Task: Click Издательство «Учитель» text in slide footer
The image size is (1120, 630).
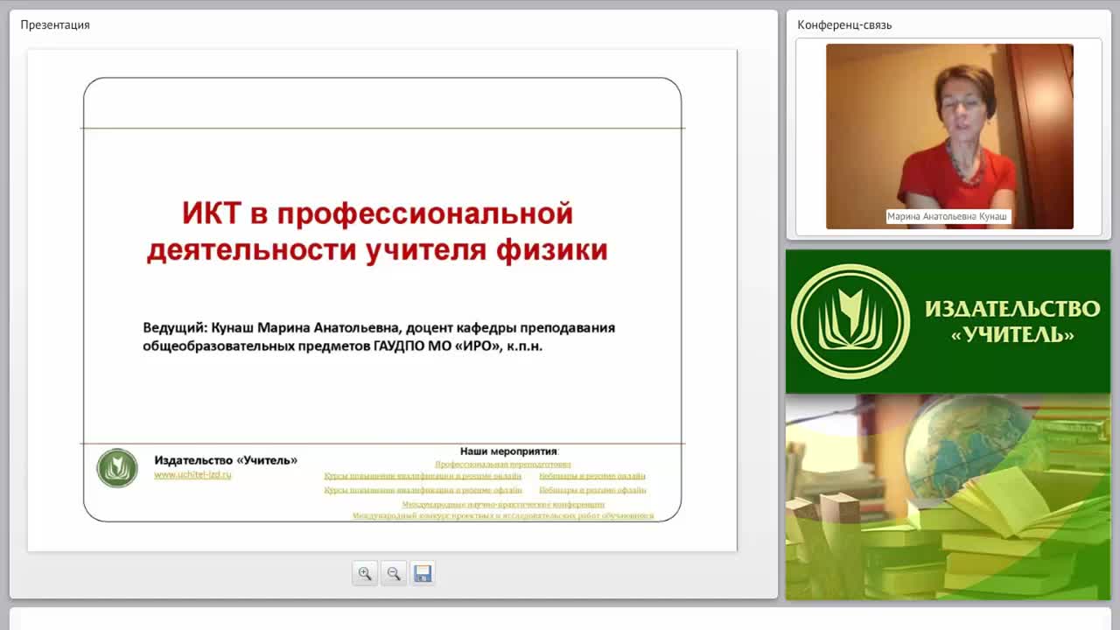Action: pyautogui.click(x=226, y=459)
